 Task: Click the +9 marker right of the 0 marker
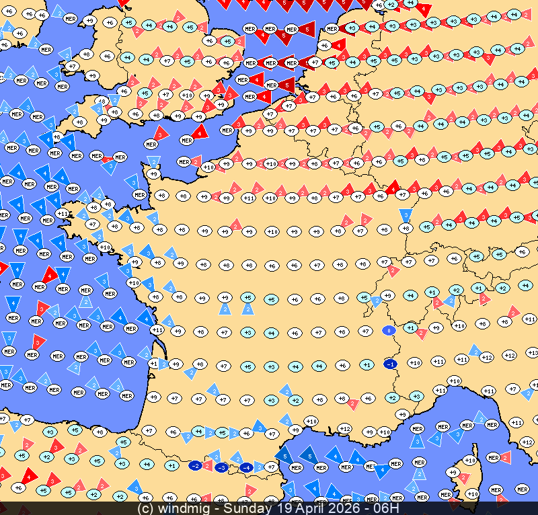[436, 328]
